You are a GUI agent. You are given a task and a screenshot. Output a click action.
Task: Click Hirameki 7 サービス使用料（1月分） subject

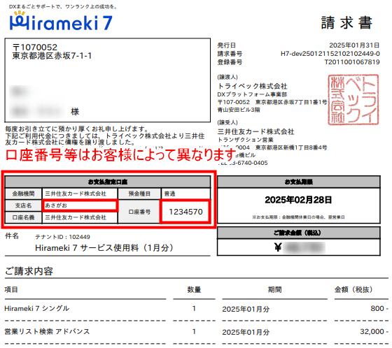pyautogui.click(x=104, y=248)
